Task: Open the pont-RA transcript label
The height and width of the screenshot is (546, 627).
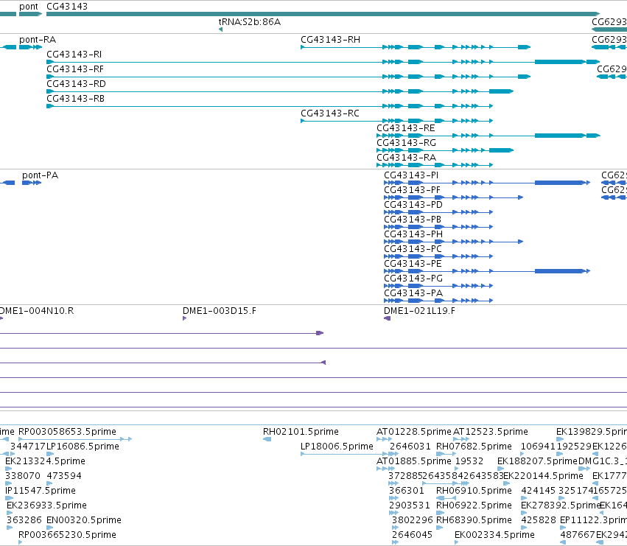Action: pyautogui.click(x=38, y=40)
